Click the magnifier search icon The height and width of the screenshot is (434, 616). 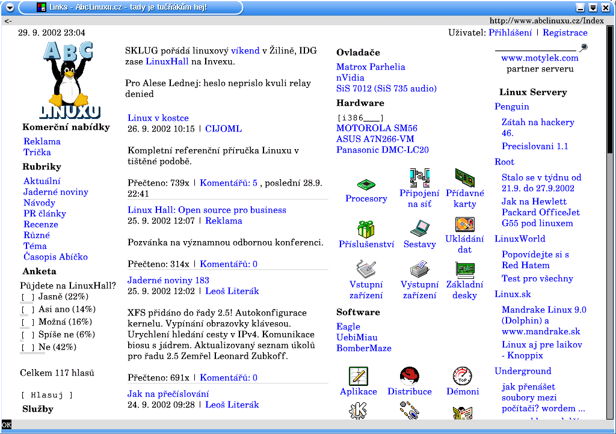pyautogui.click(x=584, y=47)
